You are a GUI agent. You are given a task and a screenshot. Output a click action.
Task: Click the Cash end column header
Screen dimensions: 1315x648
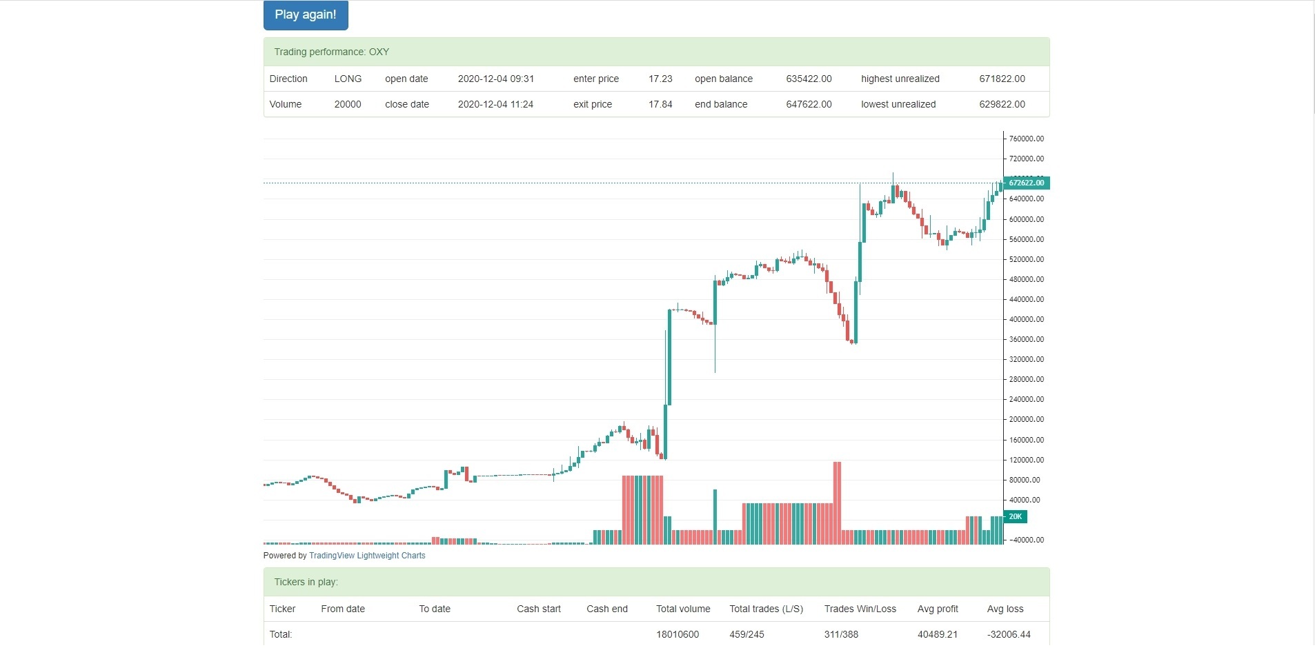pos(607,609)
